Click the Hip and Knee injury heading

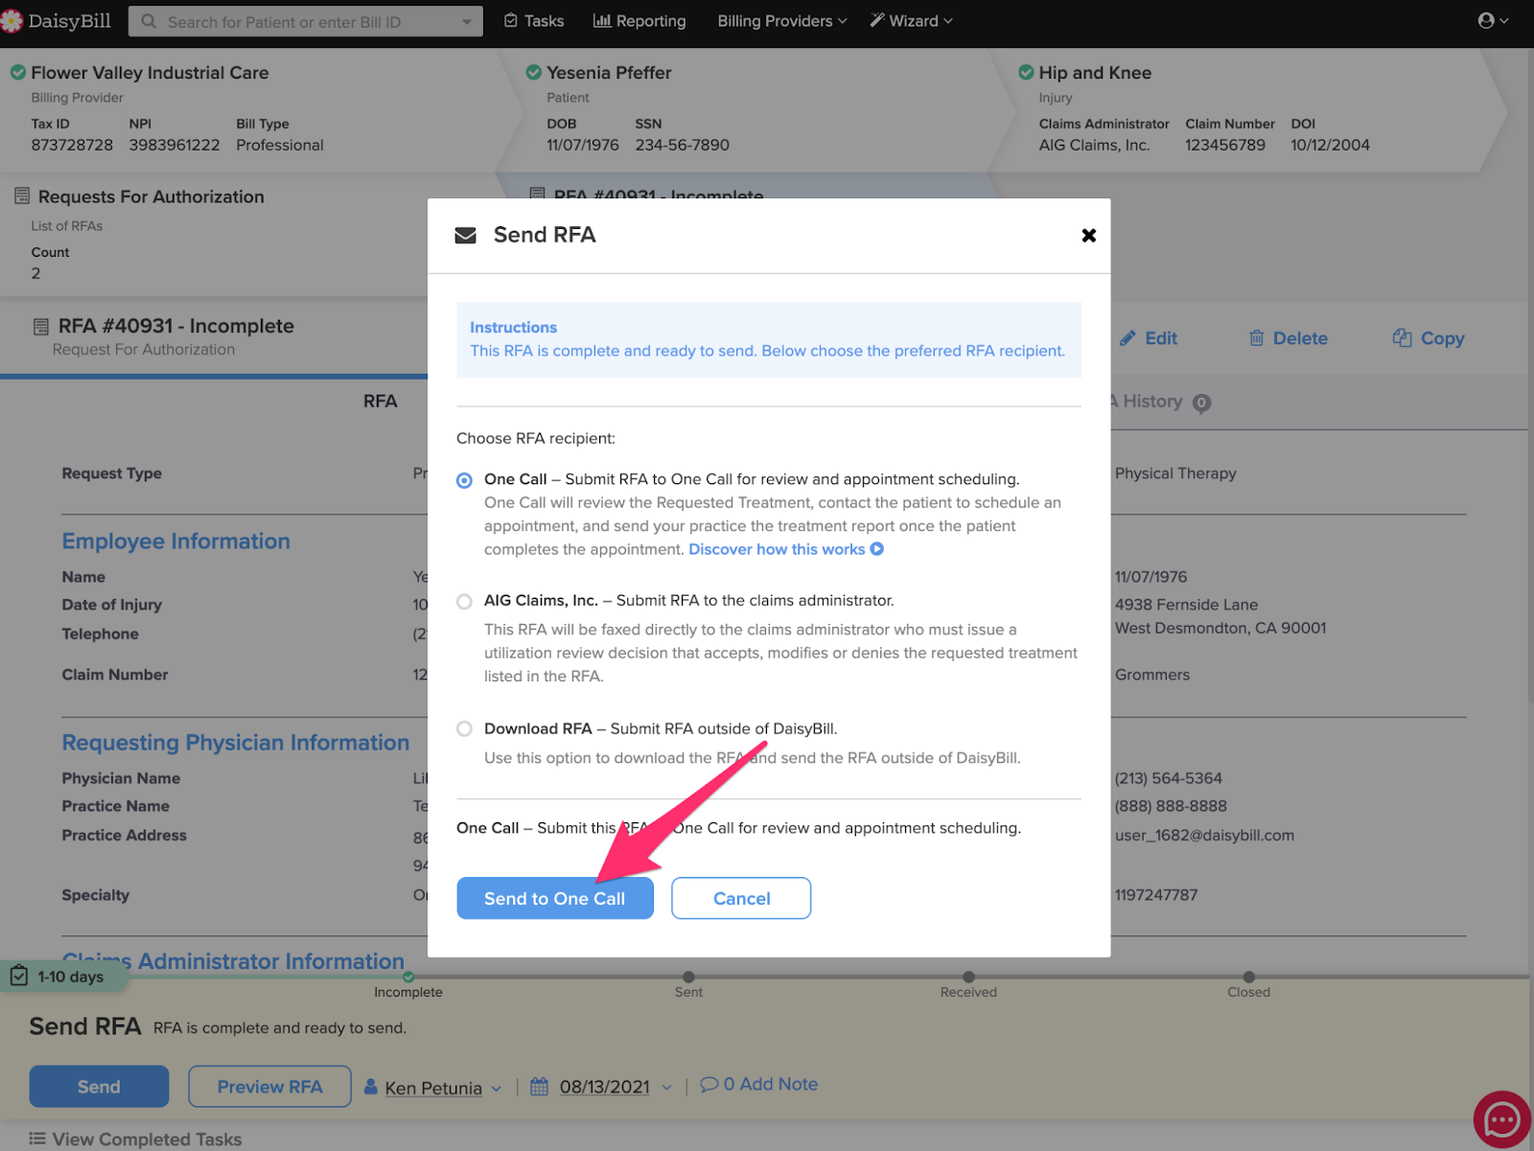1095,73
